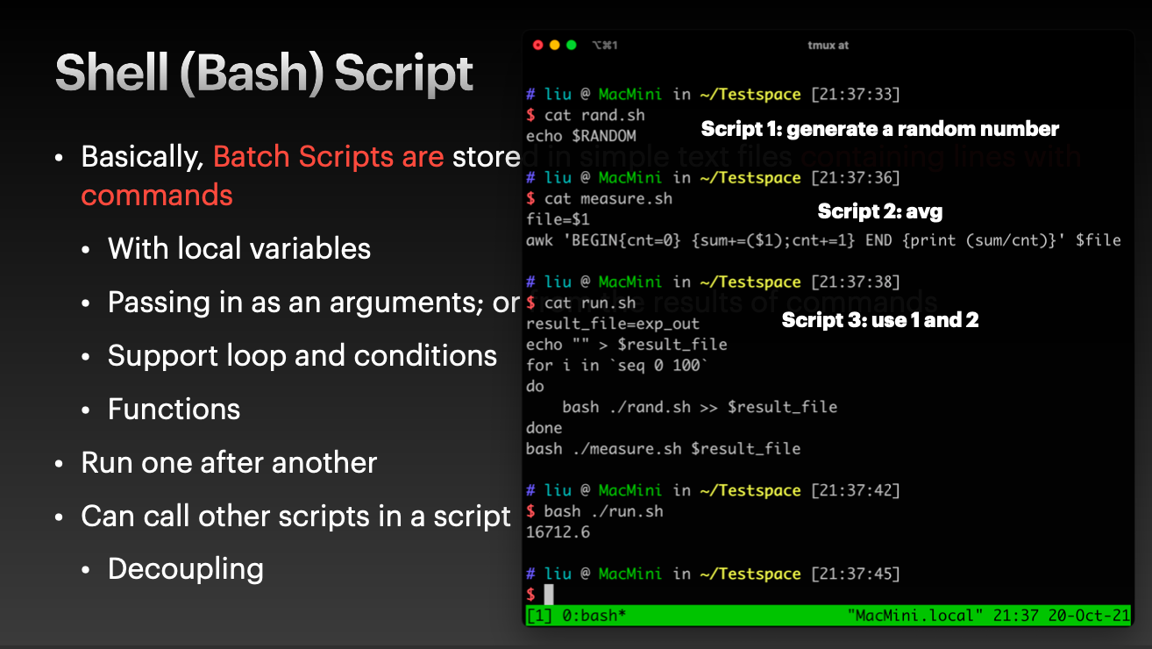Click the 'tmux at' window title
Viewport: 1152px width, 649px height.
coord(828,45)
